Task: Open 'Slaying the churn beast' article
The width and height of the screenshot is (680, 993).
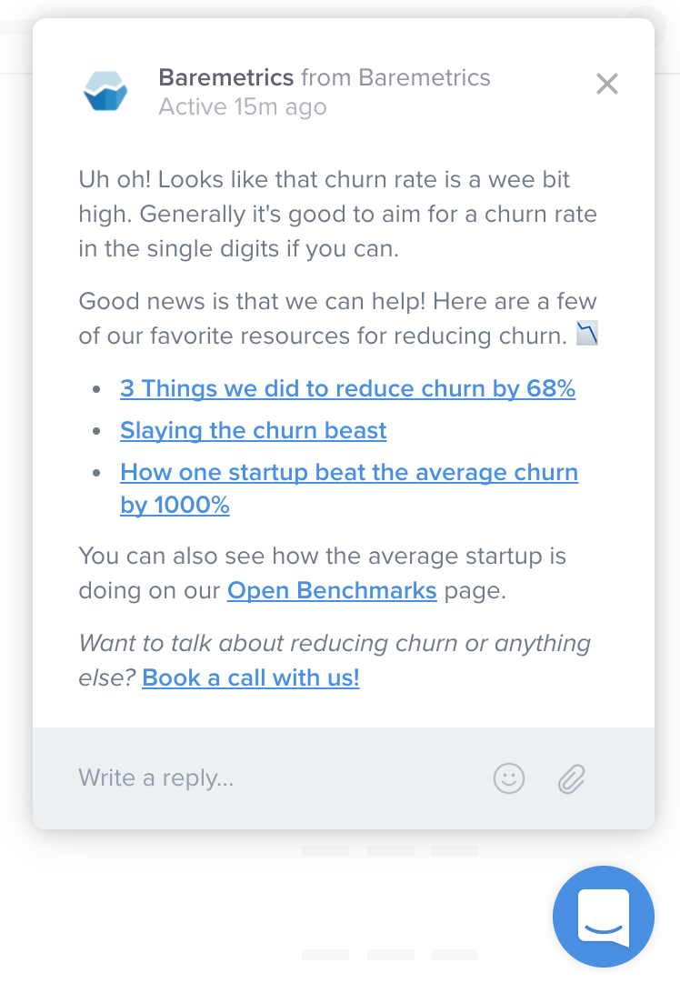Action: [x=254, y=430]
